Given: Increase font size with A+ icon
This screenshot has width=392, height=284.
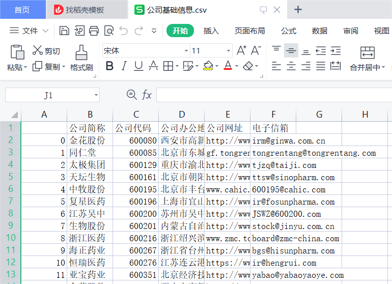Looking at the screenshot, I should point(241,50).
